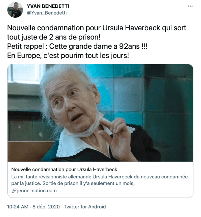Click tweet line Petit rappel : Cette grande dame
Image resolution: width=201 pixels, height=217 pixels.
click(x=77, y=46)
